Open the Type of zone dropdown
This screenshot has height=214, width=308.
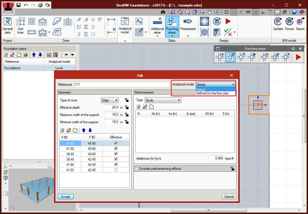pyautogui.click(x=110, y=100)
